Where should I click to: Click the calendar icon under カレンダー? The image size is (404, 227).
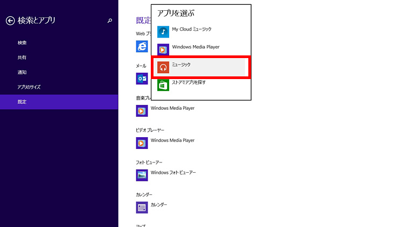click(x=142, y=207)
